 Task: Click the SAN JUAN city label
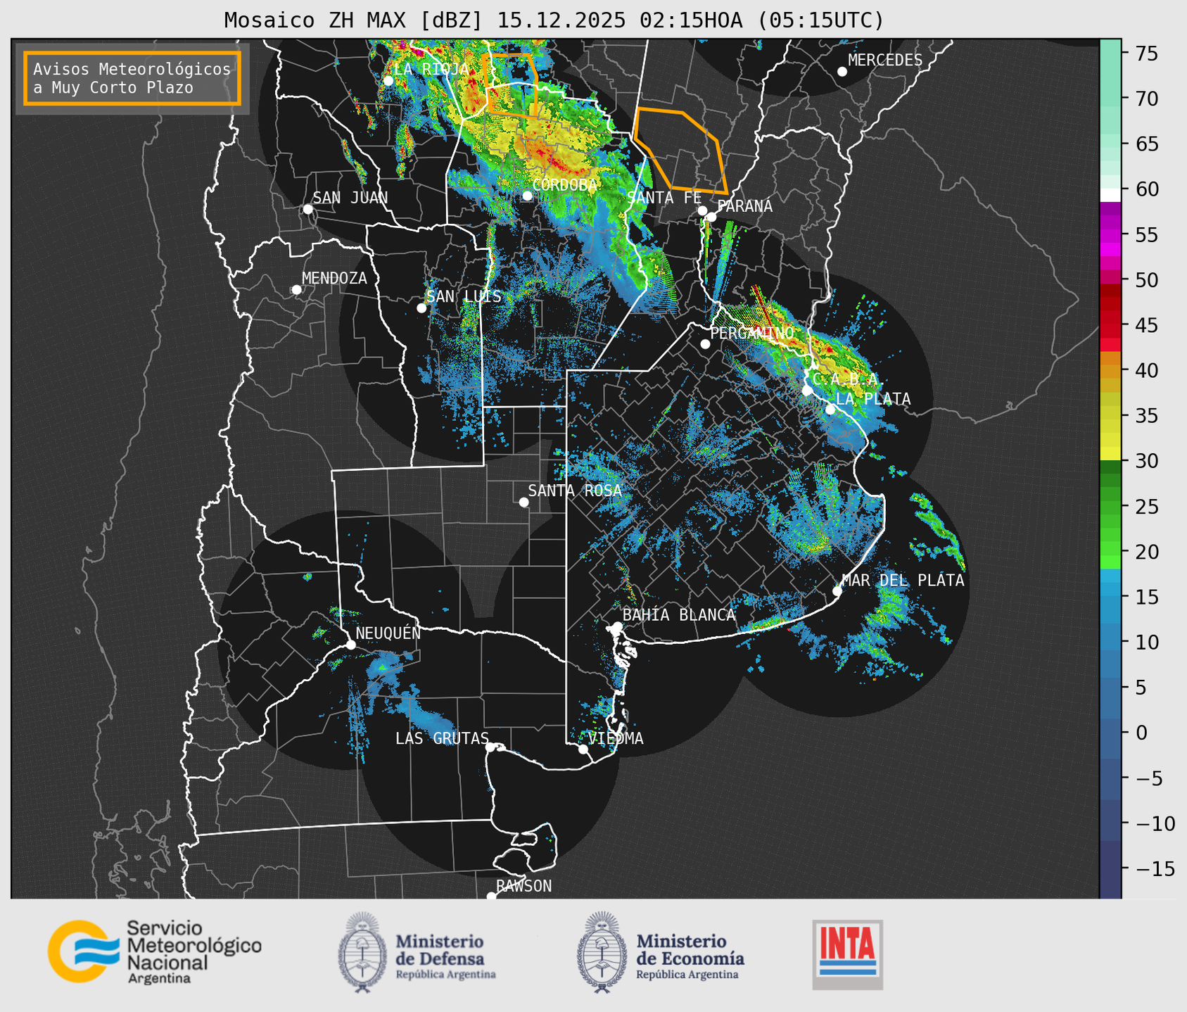[350, 198]
